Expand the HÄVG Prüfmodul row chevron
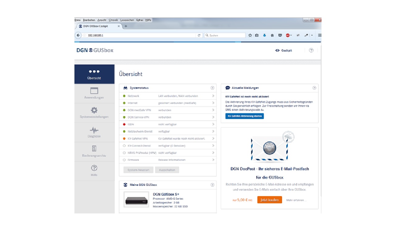412x232 pixels. (x=213, y=153)
